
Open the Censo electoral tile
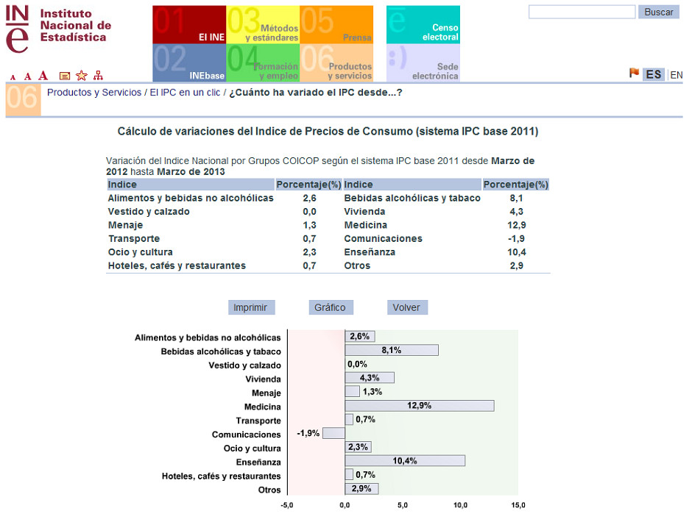pos(423,25)
